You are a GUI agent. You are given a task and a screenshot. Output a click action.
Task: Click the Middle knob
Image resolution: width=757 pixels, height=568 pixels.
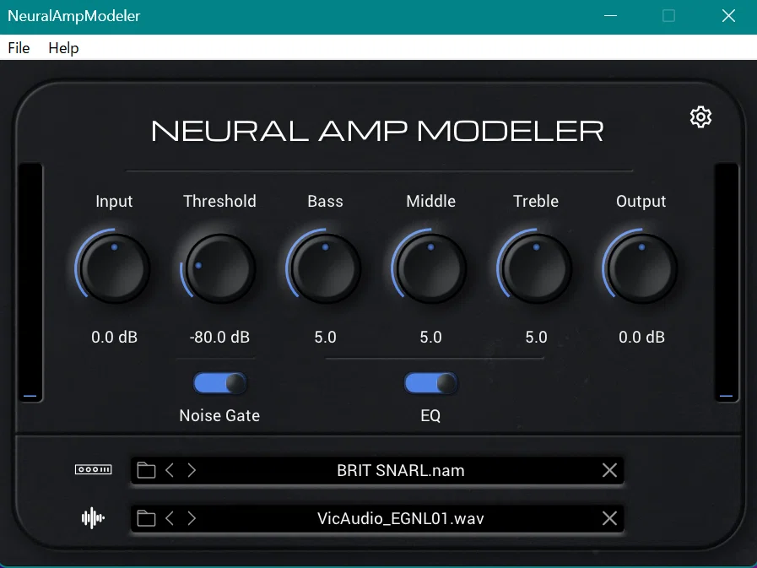(430, 268)
